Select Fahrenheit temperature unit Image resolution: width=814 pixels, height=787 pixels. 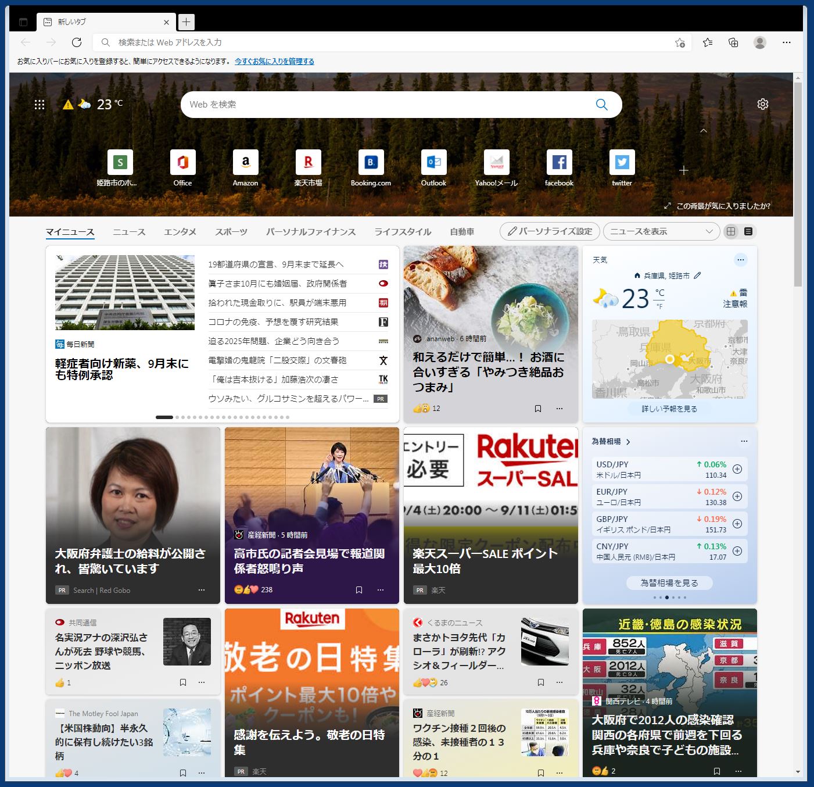click(659, 306)
